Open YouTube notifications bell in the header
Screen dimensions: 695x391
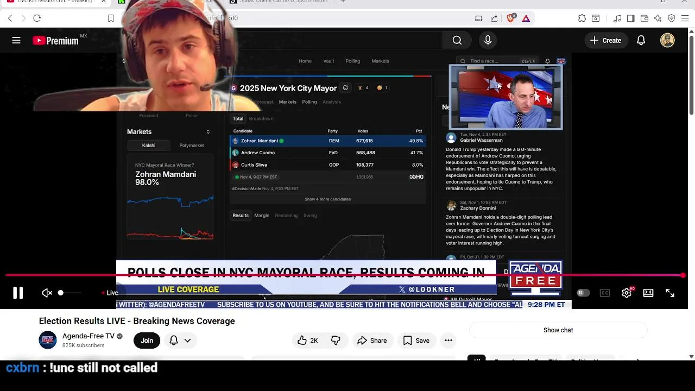(x=641, y=40)
